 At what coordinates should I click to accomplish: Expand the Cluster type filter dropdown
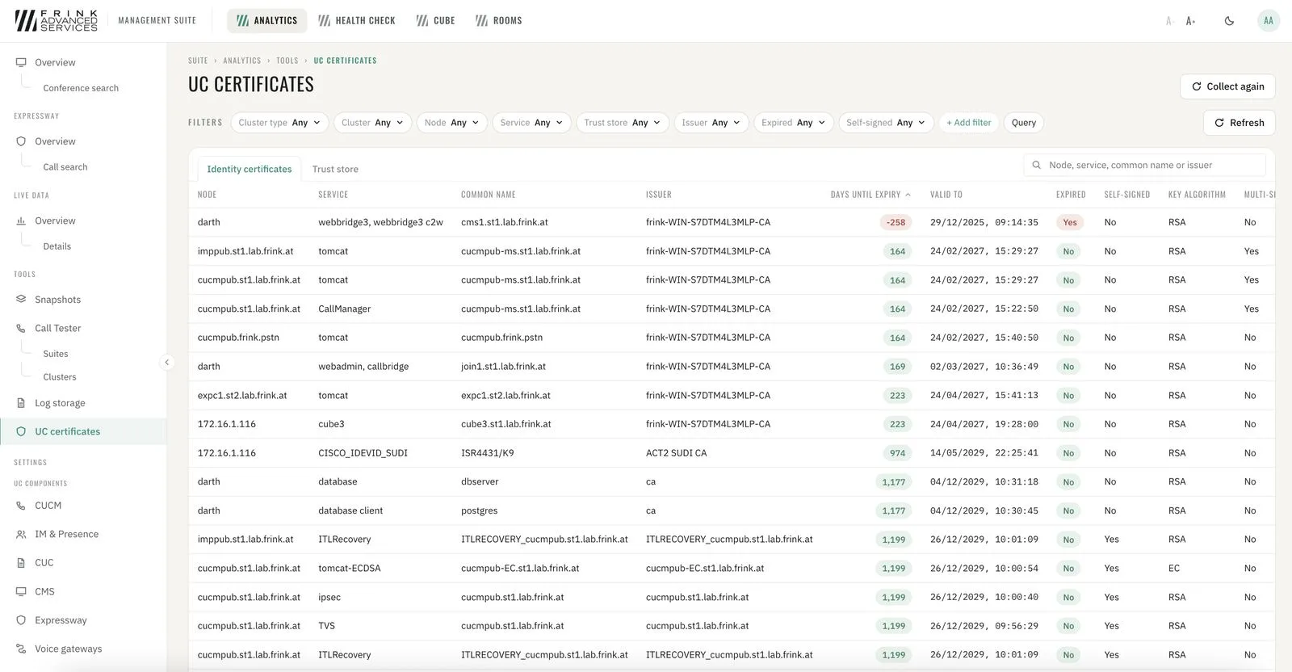coord(279,123)
